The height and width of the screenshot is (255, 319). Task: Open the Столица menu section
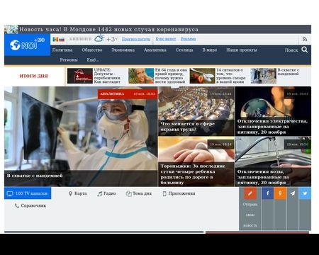click(184, 50)
